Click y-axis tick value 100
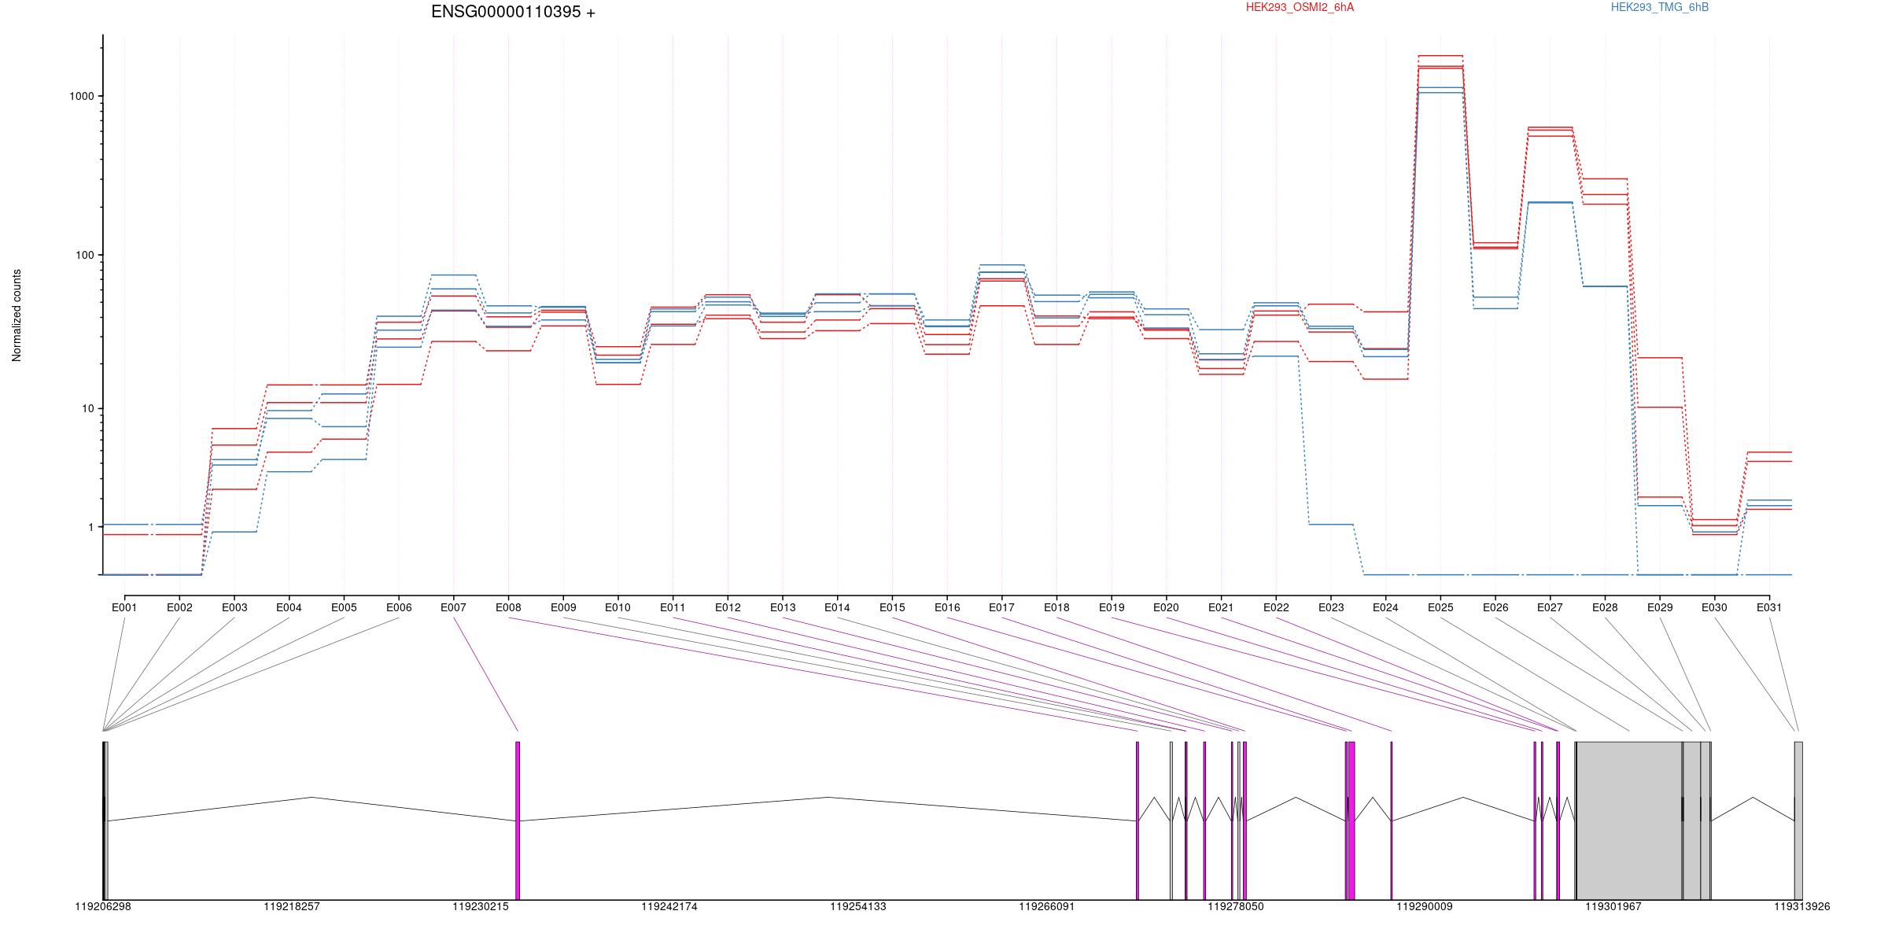The width and height of the screenshot is (1888, 944). (x=85, y=256)
